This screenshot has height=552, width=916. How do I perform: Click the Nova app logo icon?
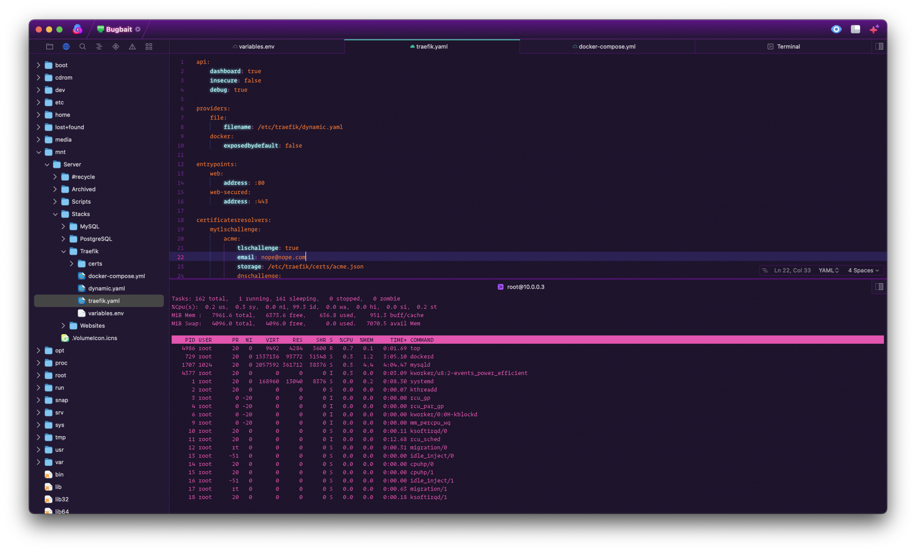tap(77, 29)
